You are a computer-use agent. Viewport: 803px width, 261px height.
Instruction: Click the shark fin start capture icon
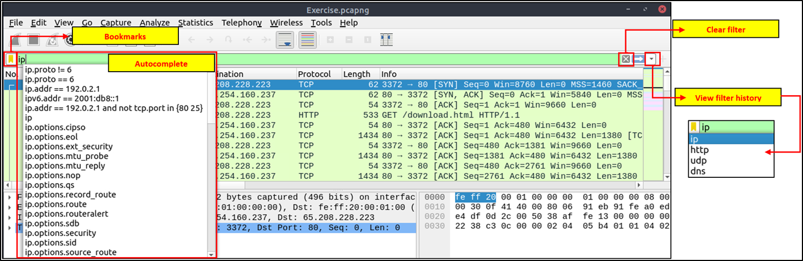click(x=16, y=40)
